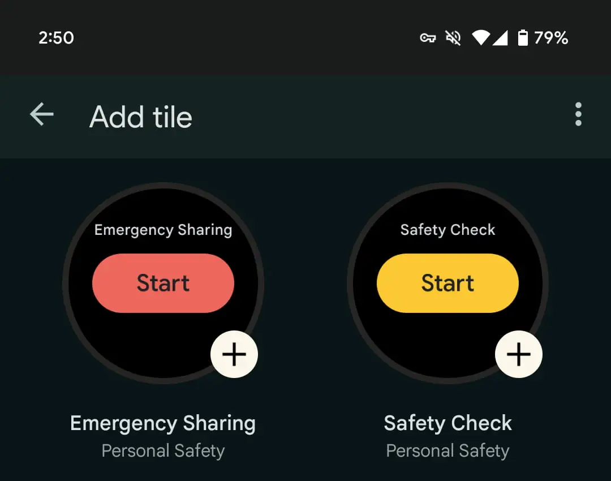The height and width of the screenshot is (481, 611).
Task: Go back using the arrow icon
Action: tap(42, 114)
